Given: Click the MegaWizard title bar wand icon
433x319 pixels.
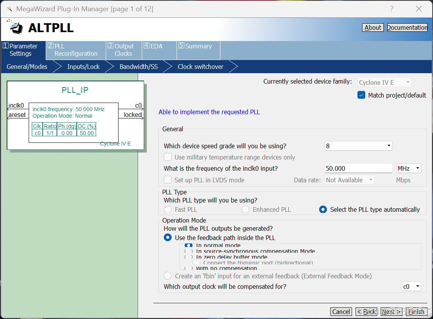Looking at the screenshot, I should pyautogui.click(x=9, y=9).
